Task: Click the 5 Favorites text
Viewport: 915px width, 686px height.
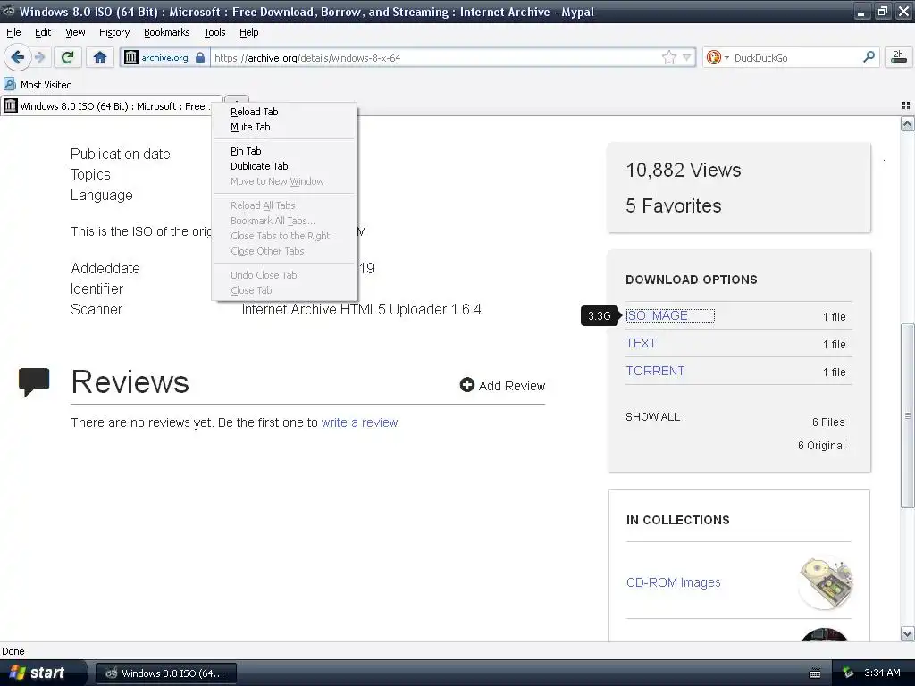Action: [674, 205]
